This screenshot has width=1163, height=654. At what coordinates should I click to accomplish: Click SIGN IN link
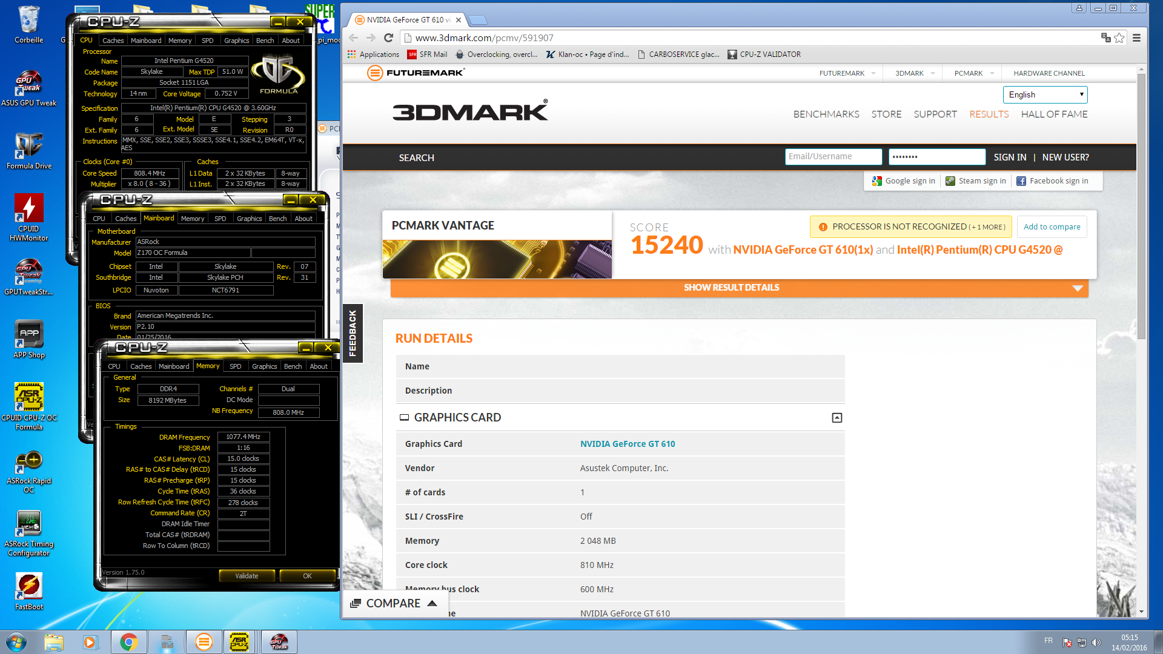point(1010,157)
